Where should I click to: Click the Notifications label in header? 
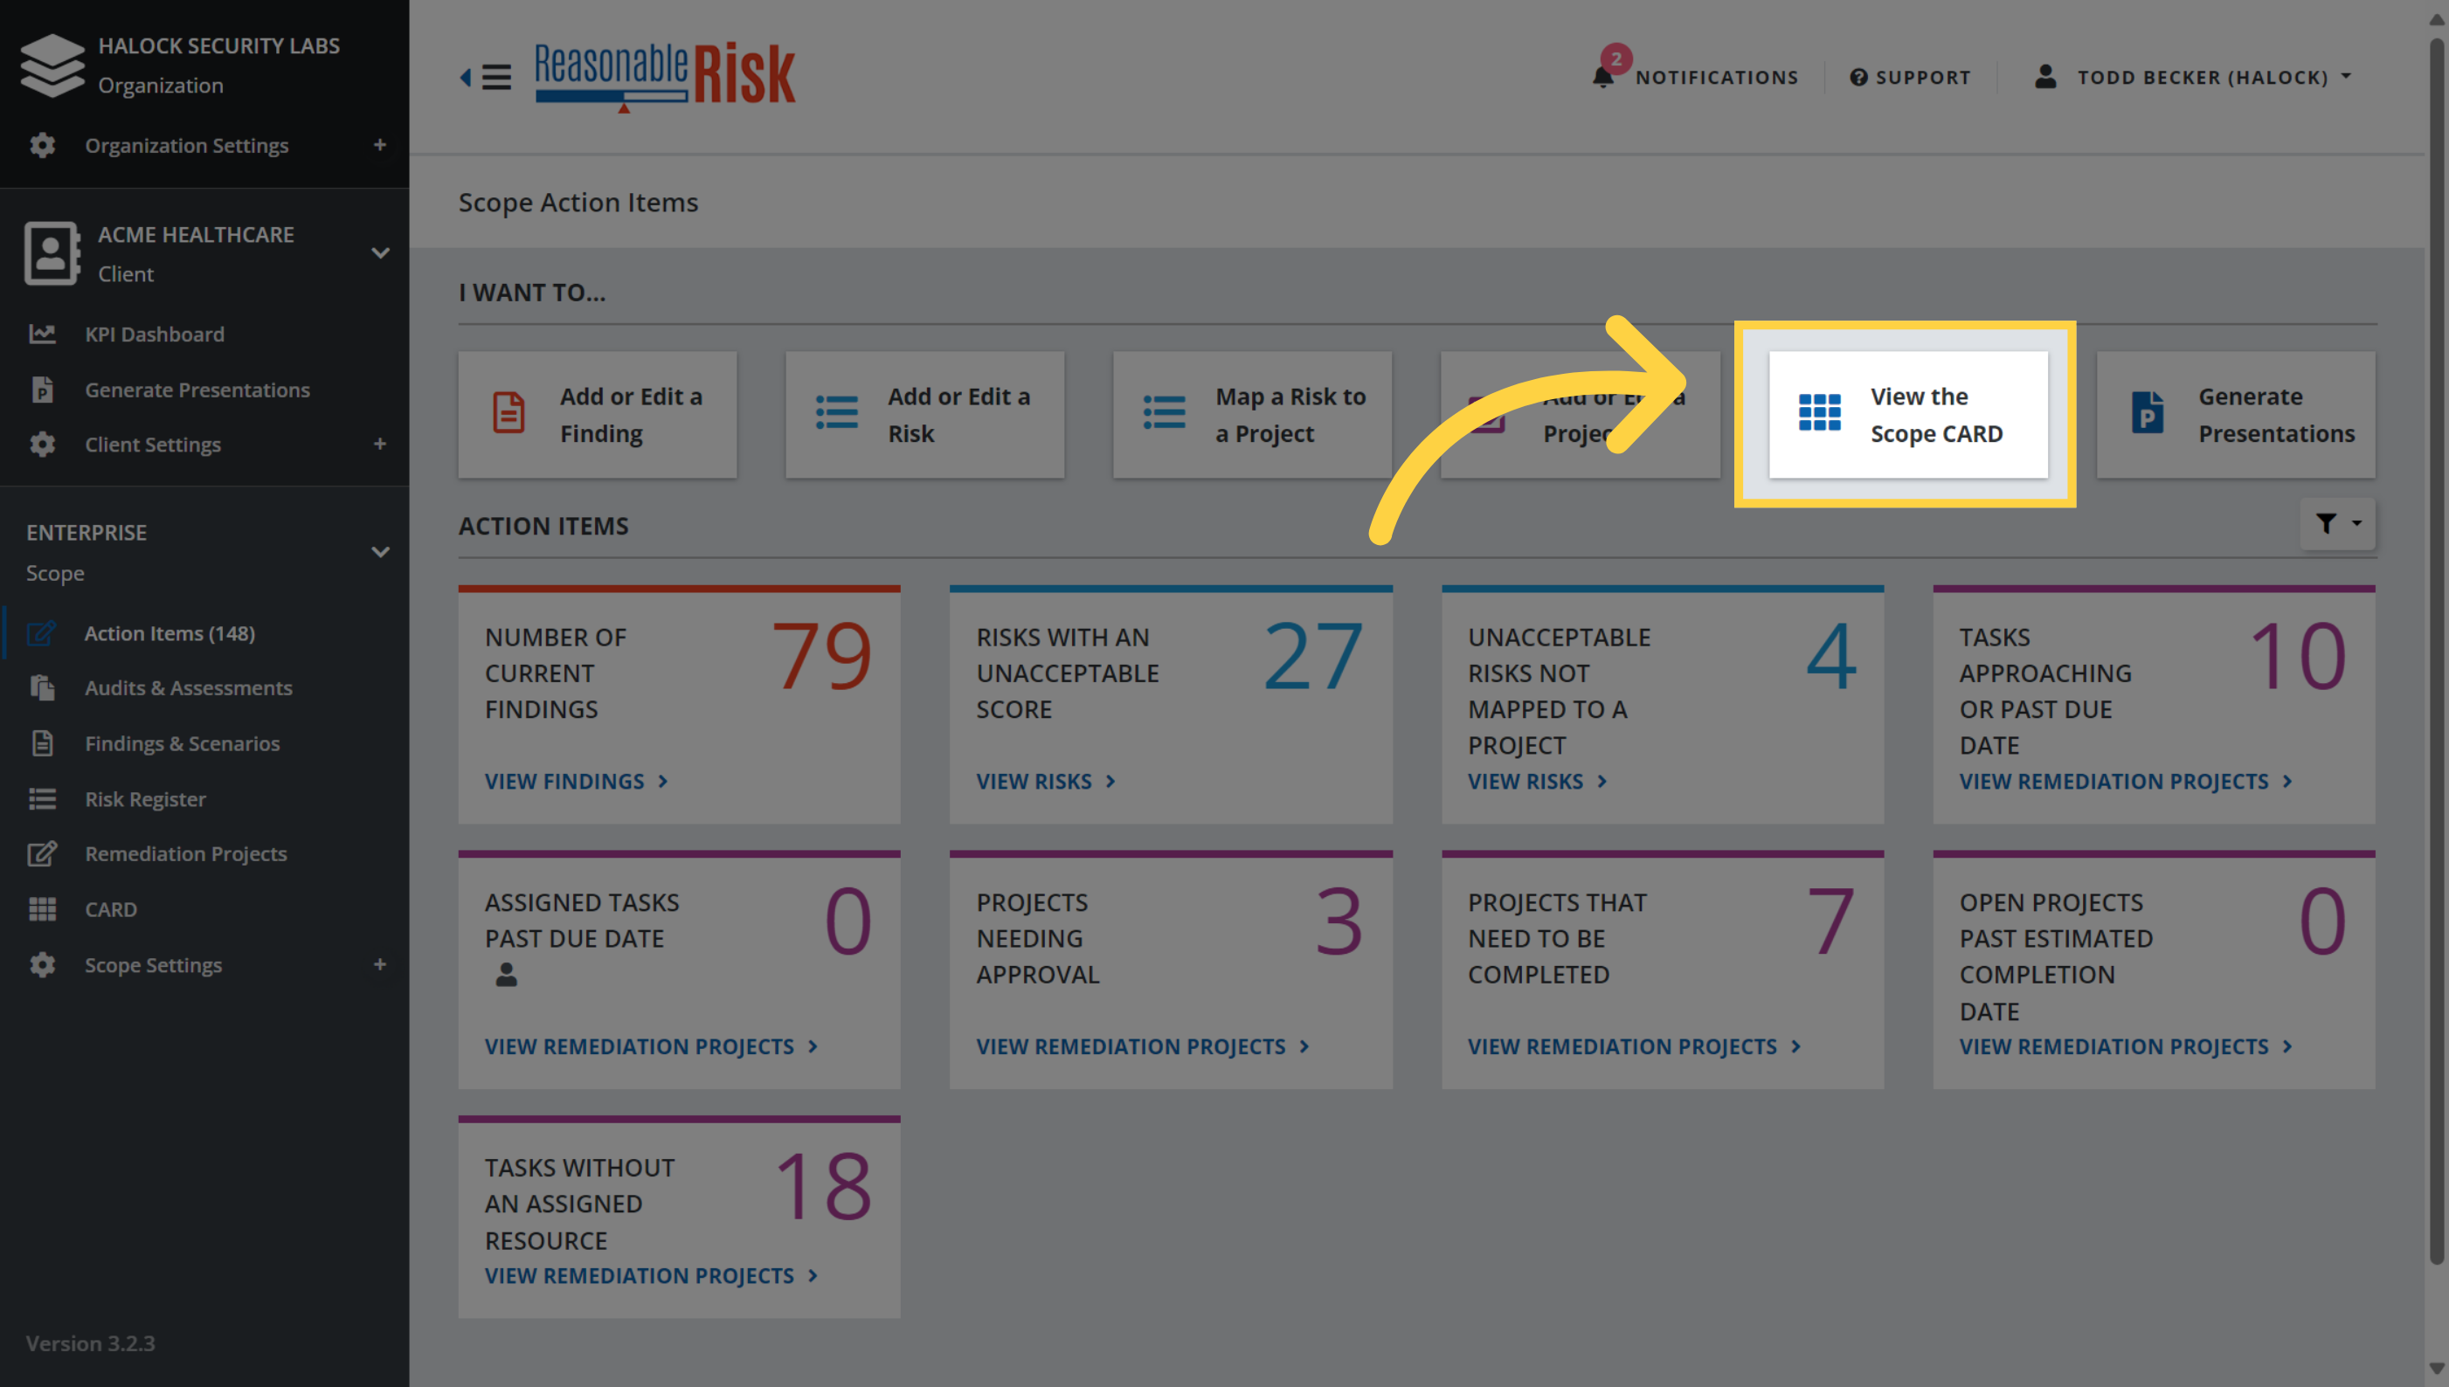[1717, 77]
